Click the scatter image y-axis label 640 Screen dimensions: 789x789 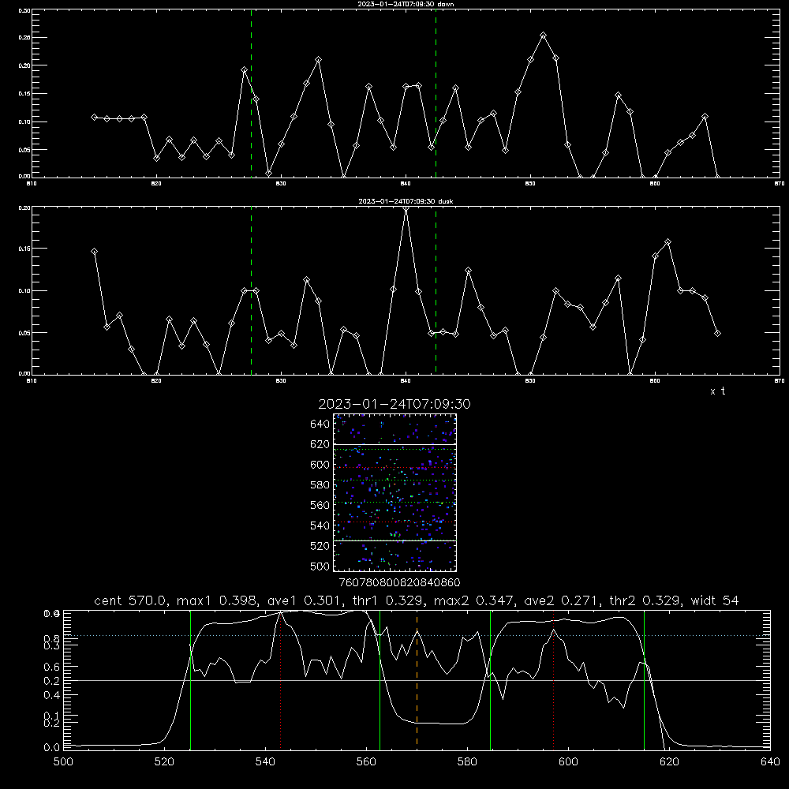coord(320,424)
